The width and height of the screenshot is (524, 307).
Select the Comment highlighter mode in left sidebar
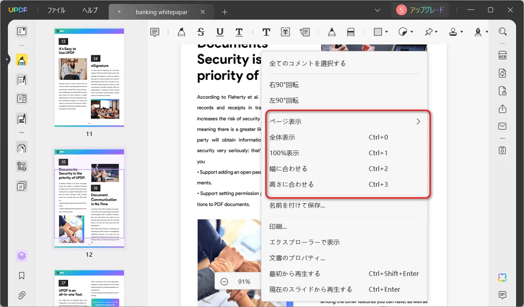coord(21,60)
